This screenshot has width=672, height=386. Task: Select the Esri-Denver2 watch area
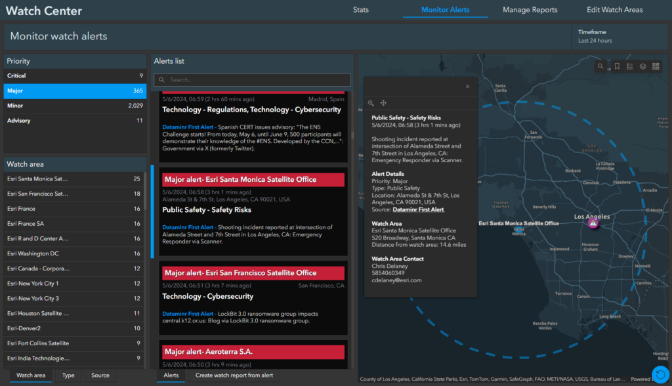73,328
